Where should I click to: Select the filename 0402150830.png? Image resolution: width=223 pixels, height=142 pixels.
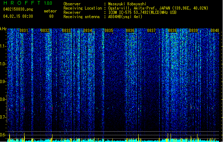(x=18, y=10)
